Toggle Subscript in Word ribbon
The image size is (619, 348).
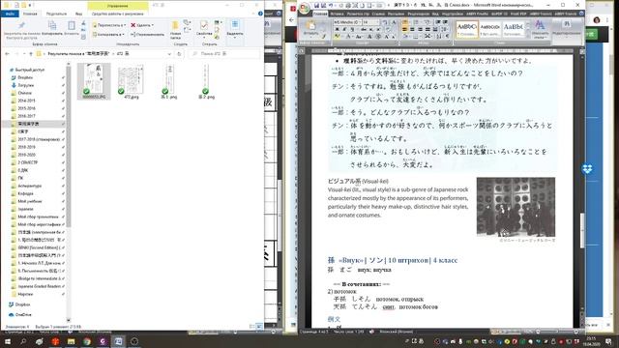tap(371, 29)
